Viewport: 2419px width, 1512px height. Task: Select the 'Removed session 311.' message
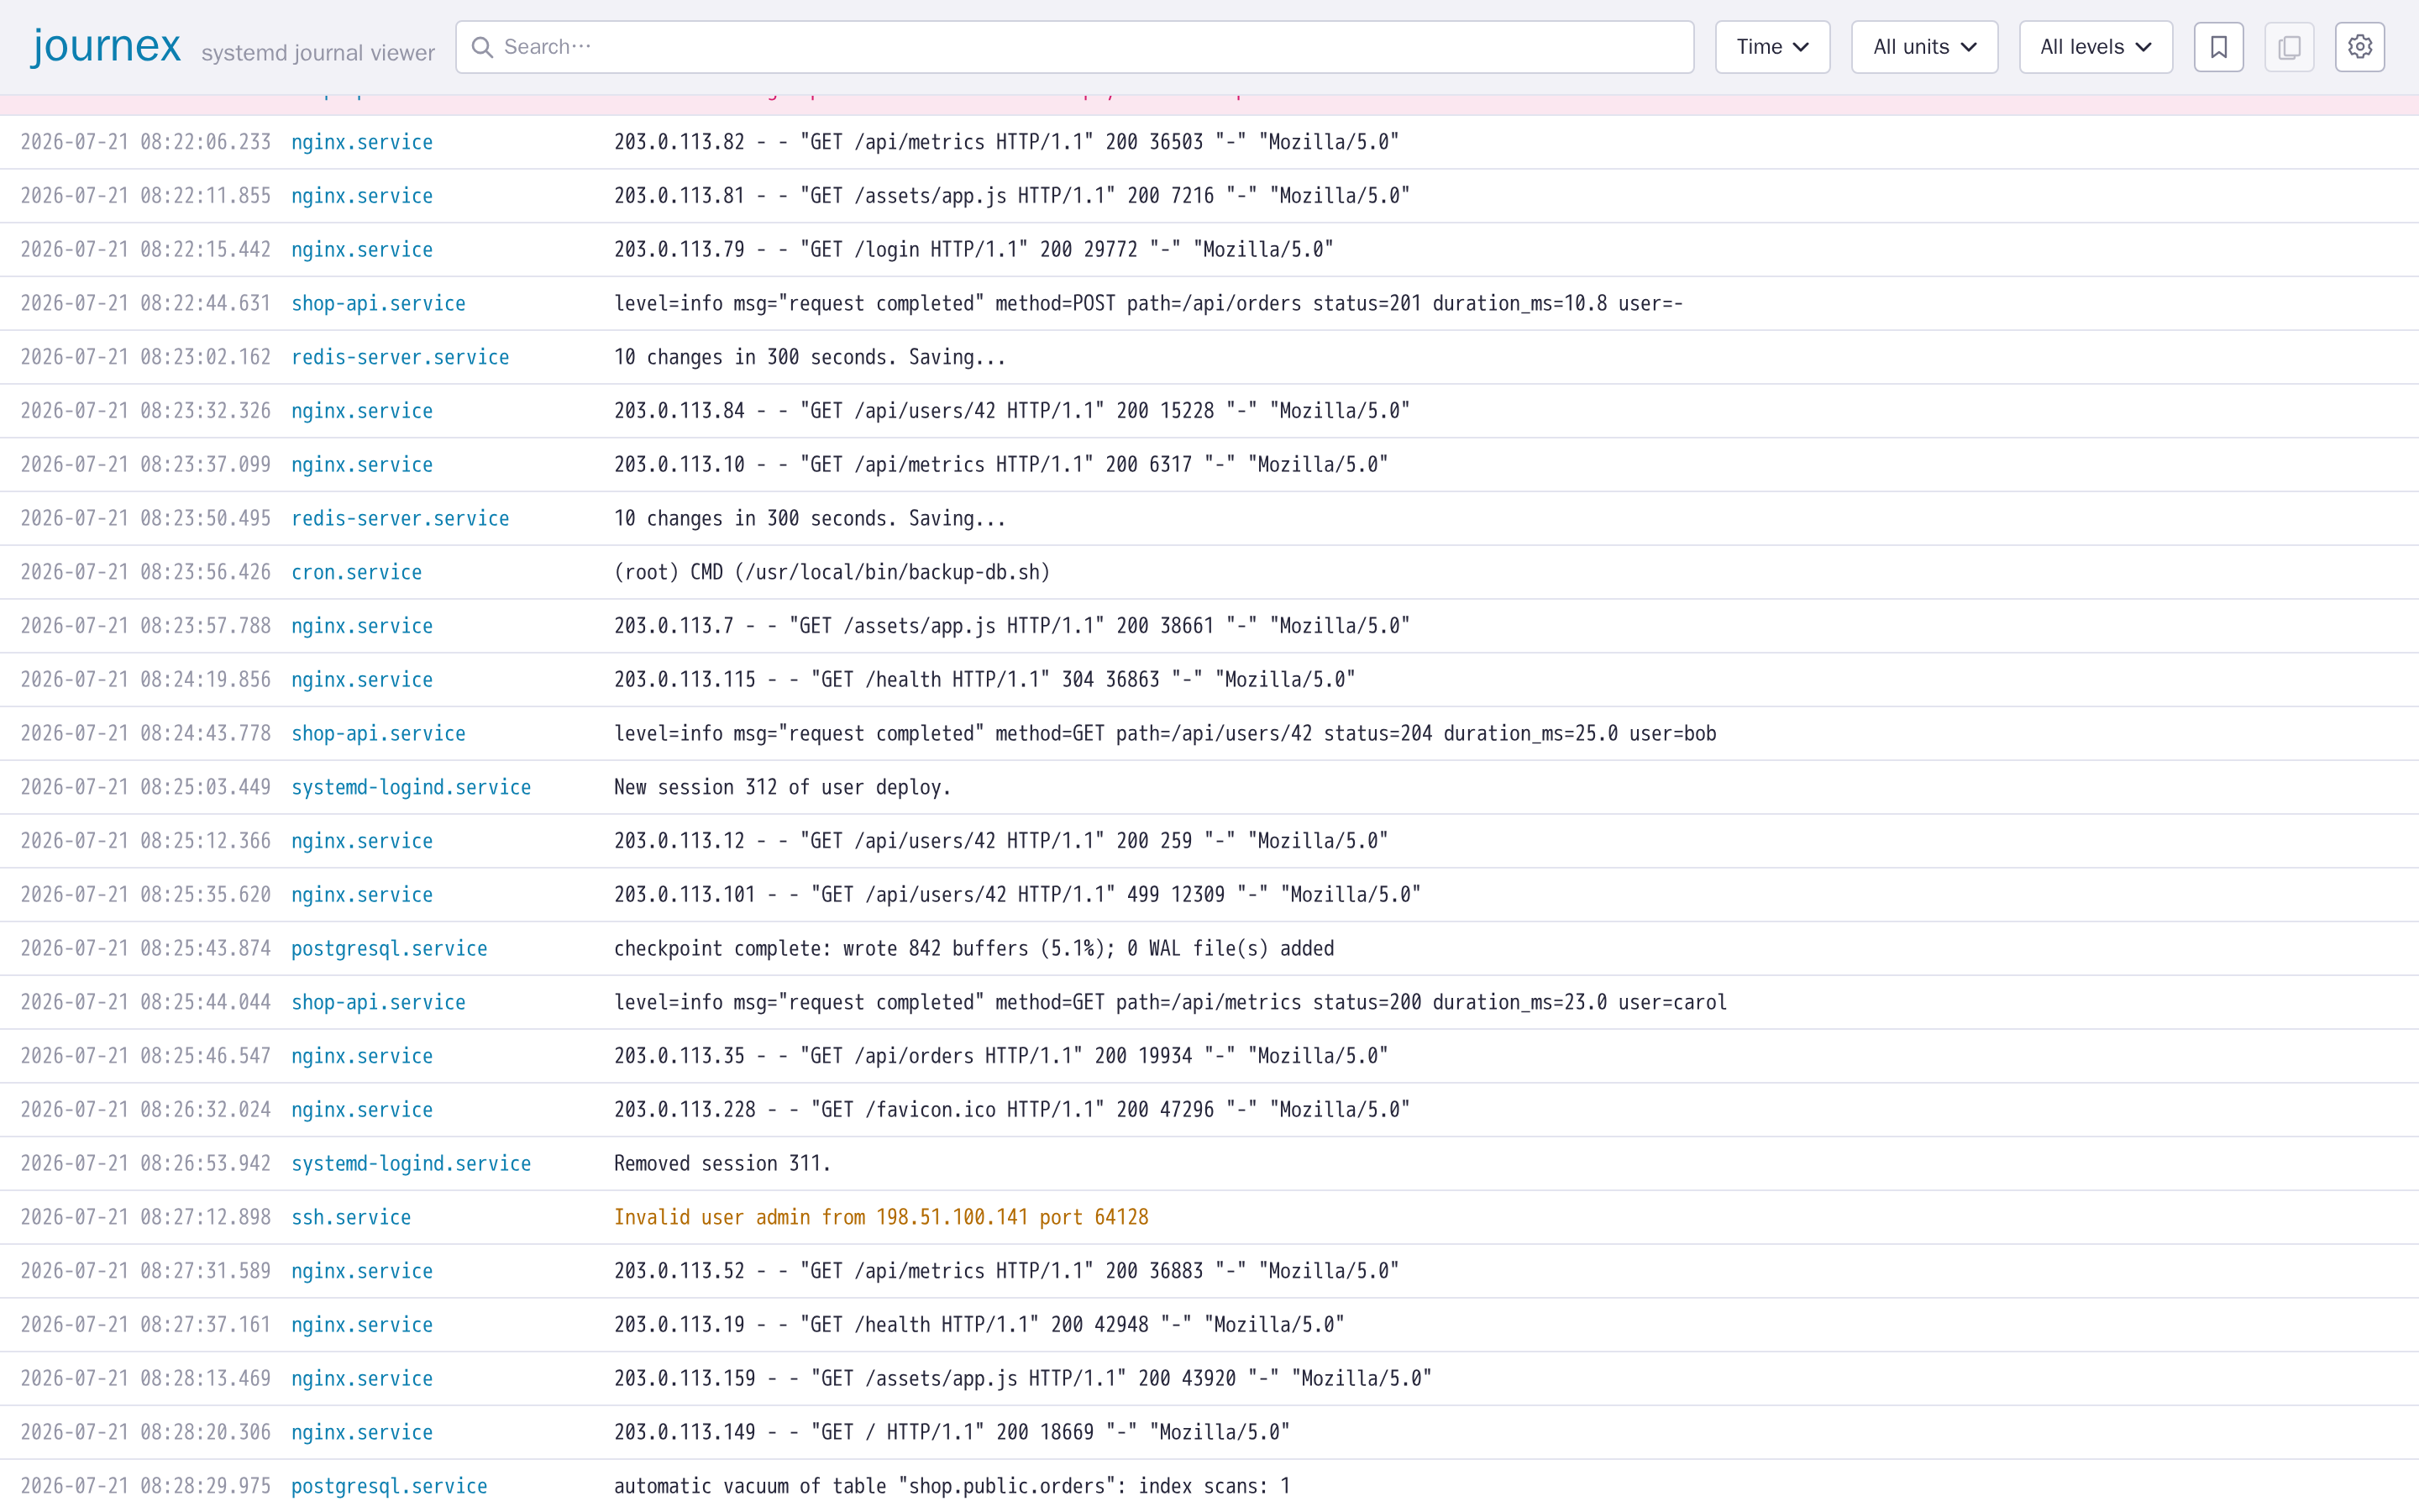pos(722,1163)
